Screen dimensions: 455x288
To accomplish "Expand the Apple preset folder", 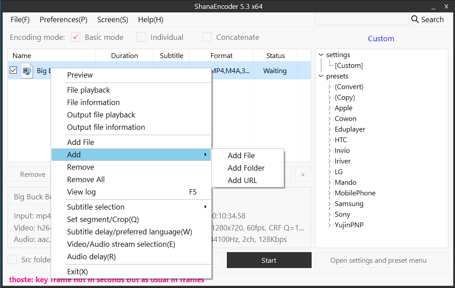I will tap(329, 108).
